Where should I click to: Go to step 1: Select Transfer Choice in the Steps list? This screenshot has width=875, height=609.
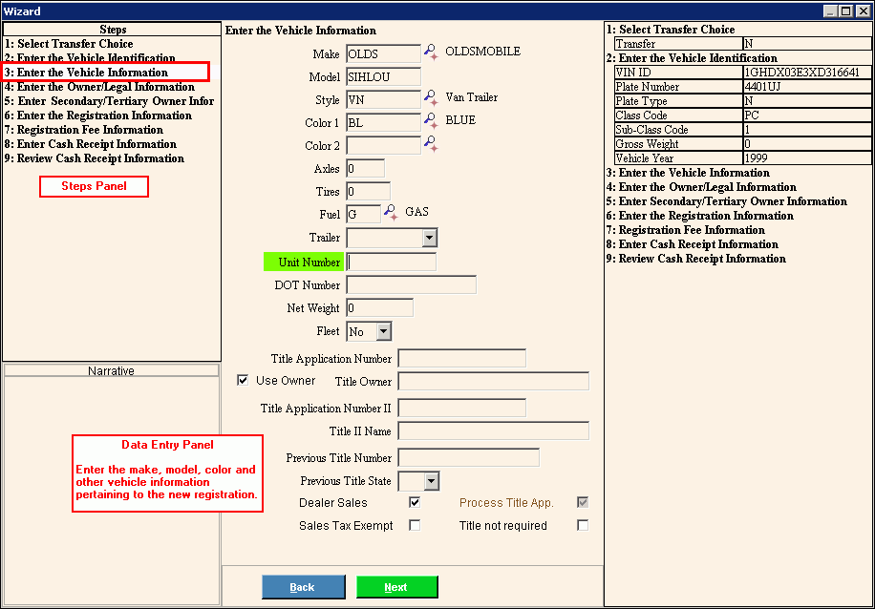69,44
